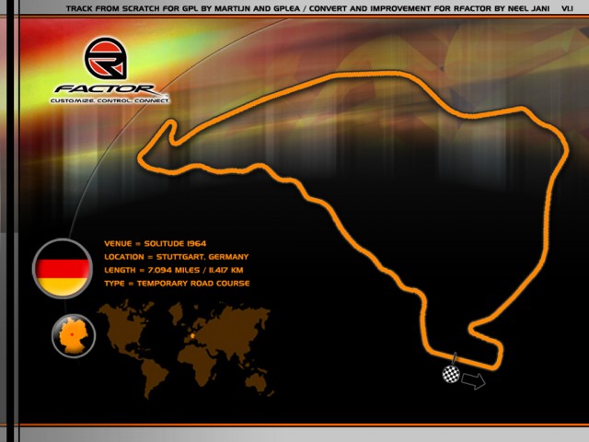Click the rFactor logo emblem

coord(106,58)
